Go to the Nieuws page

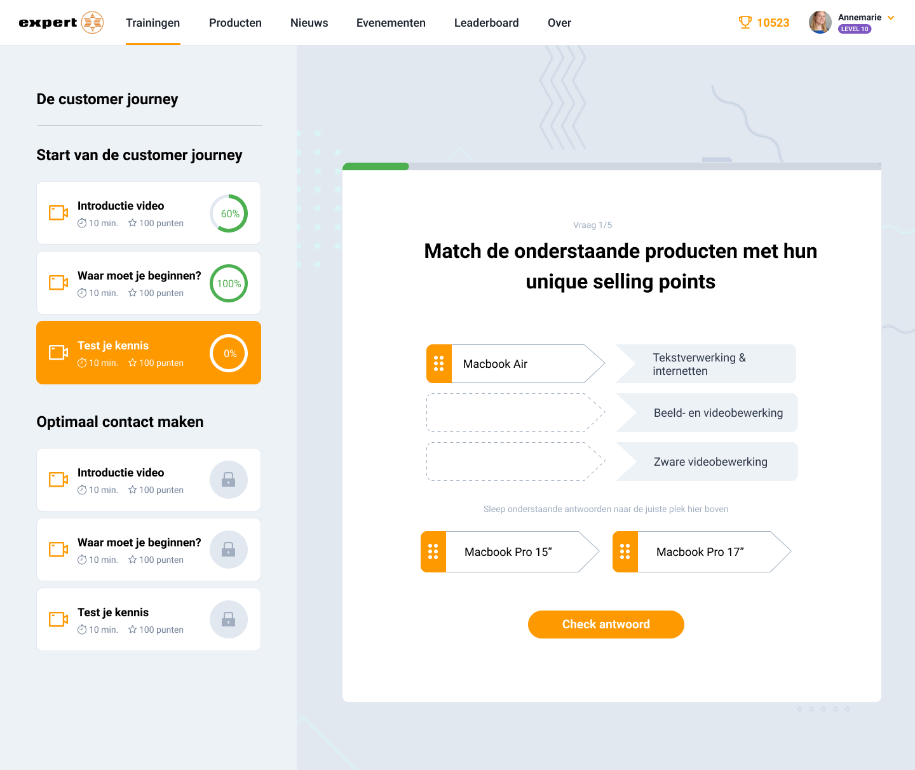tap(309, 23)
